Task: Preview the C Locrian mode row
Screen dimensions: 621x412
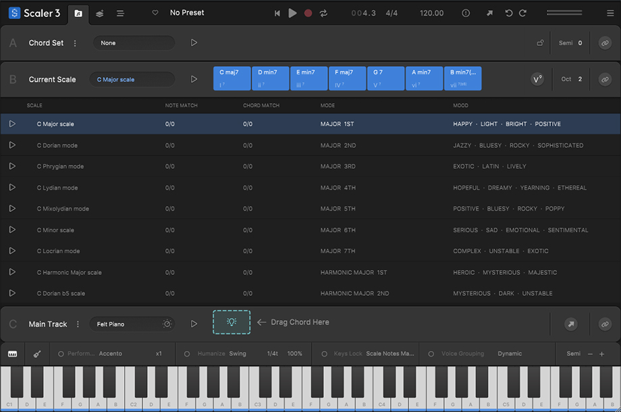Action: tap(12, 251)
